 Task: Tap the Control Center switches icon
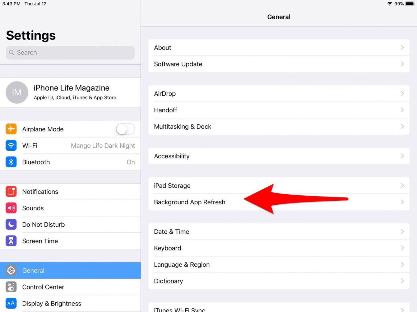coord(11,287)
